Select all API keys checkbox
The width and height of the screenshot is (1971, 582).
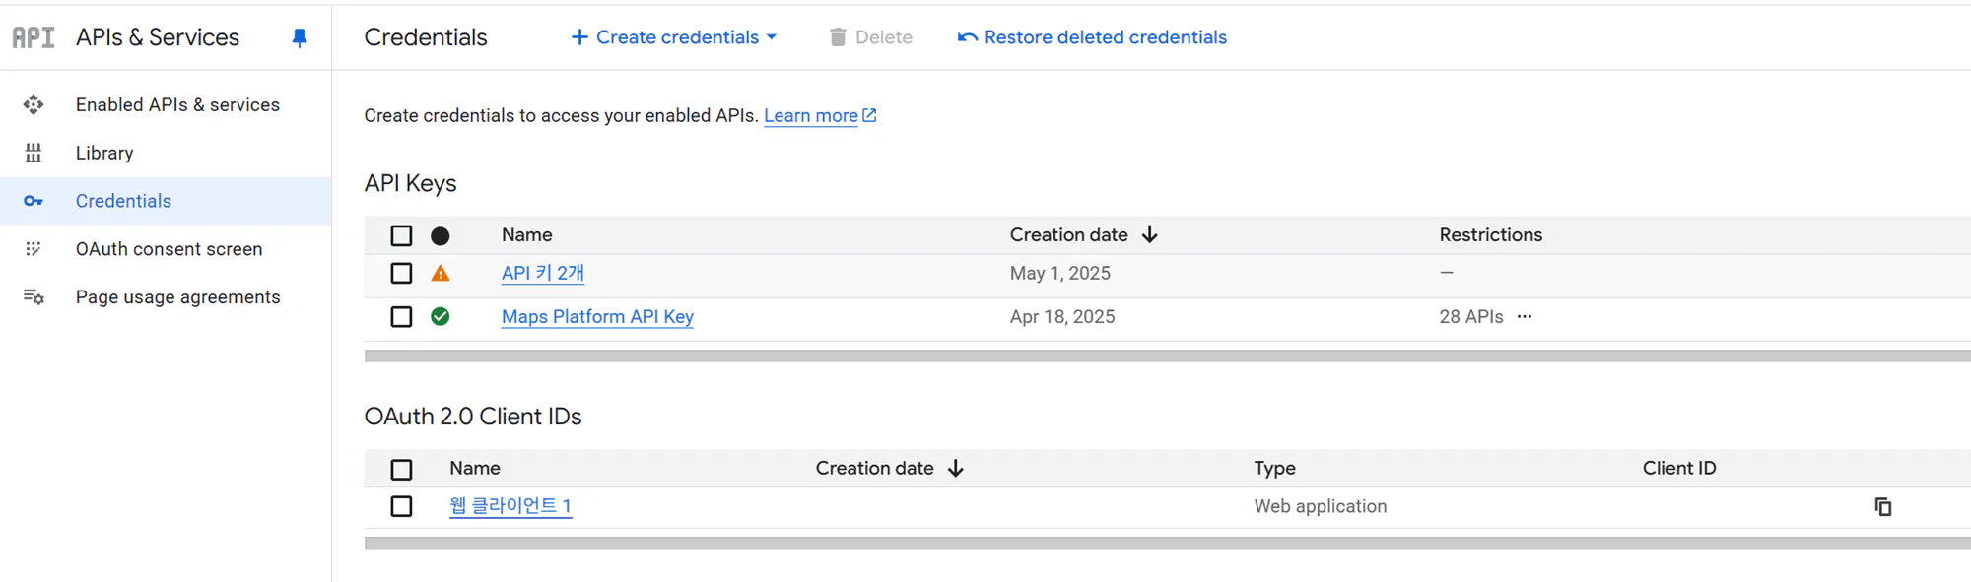[x=401, y=235]
